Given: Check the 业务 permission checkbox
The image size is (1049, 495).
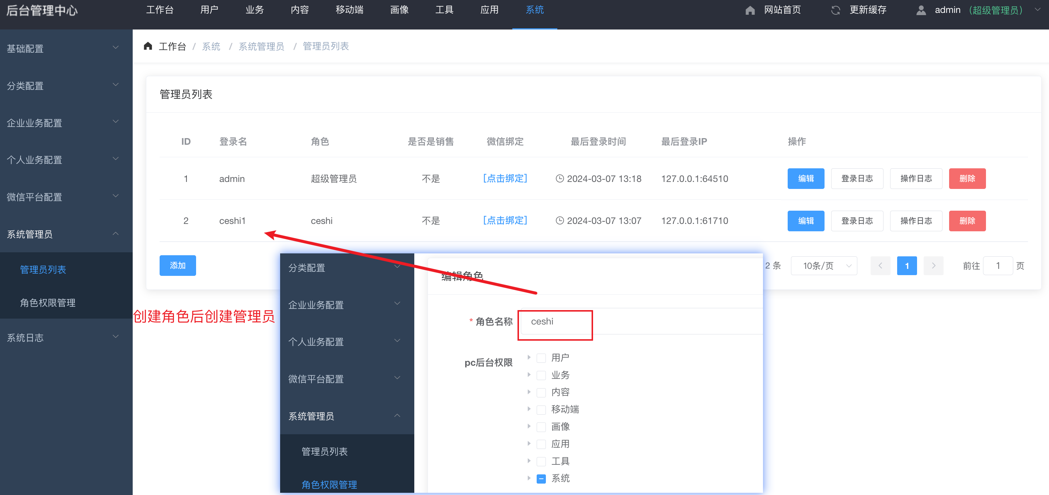Looking at the screenshot, I should pos(541,375).
